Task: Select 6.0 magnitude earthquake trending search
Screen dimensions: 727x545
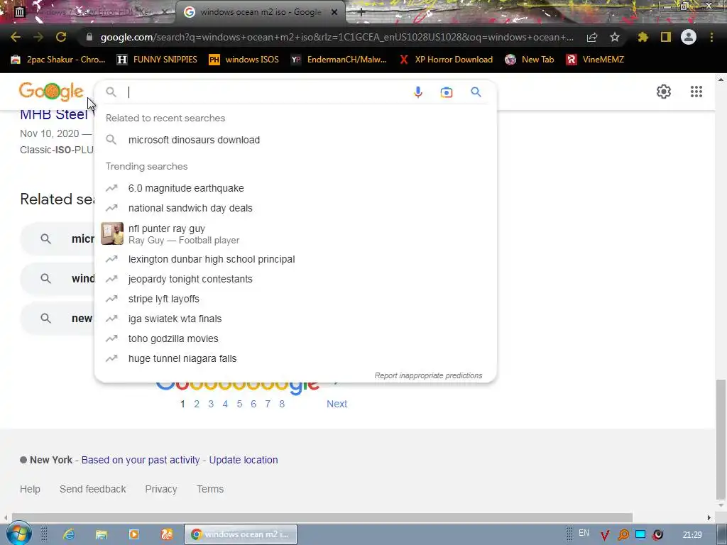Action: [x=295, y=188]
